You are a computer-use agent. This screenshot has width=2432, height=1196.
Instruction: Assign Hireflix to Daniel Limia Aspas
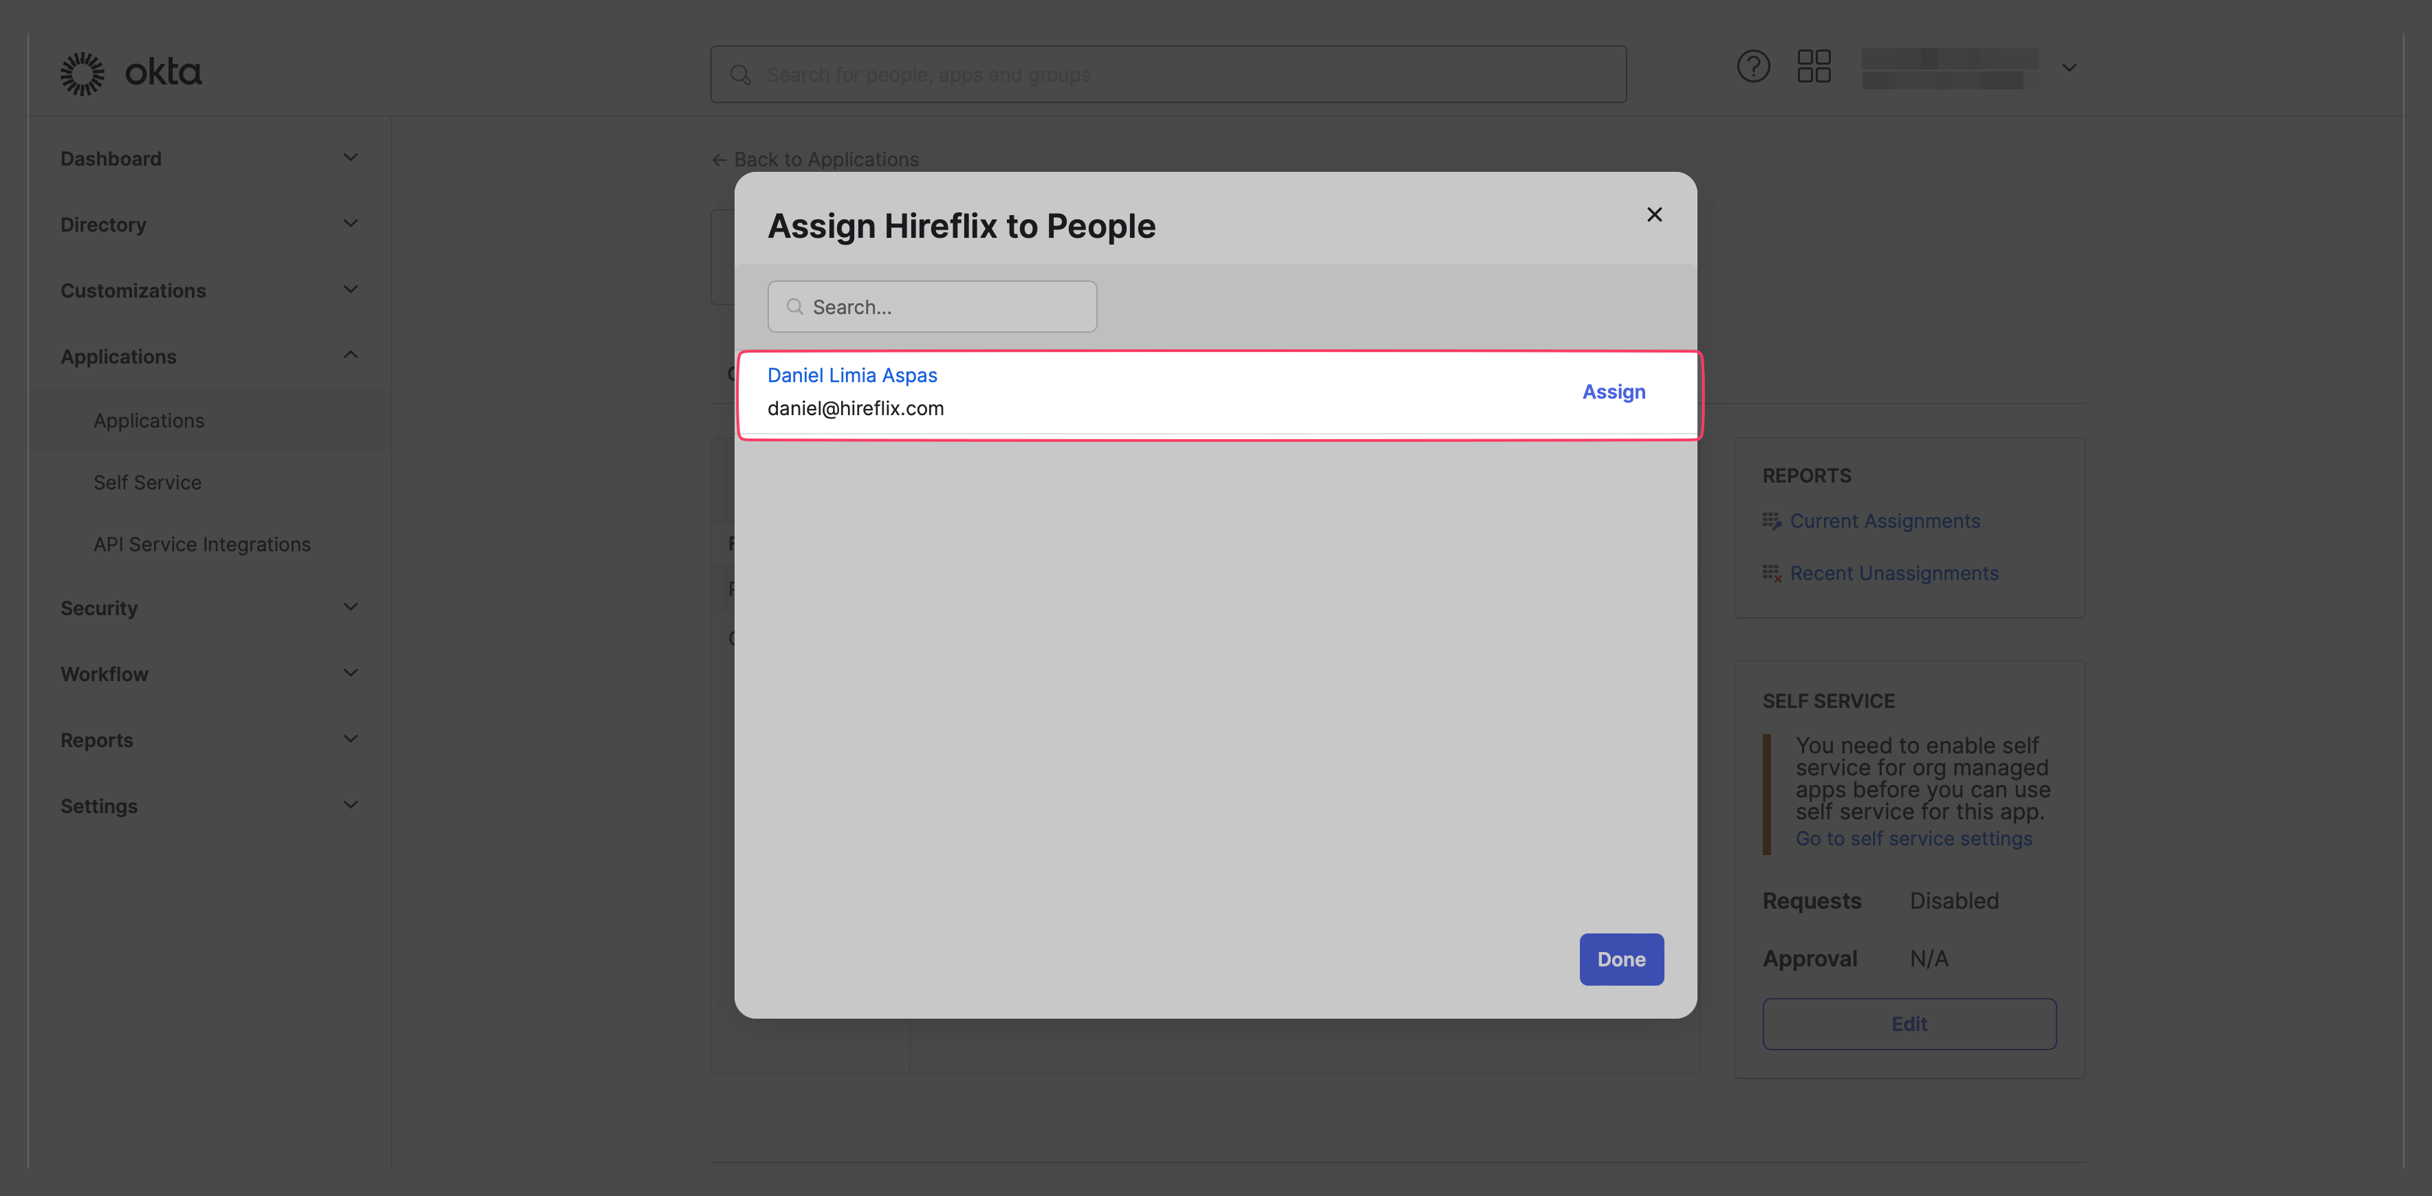pyautogui.click(x=1614, y=391)
